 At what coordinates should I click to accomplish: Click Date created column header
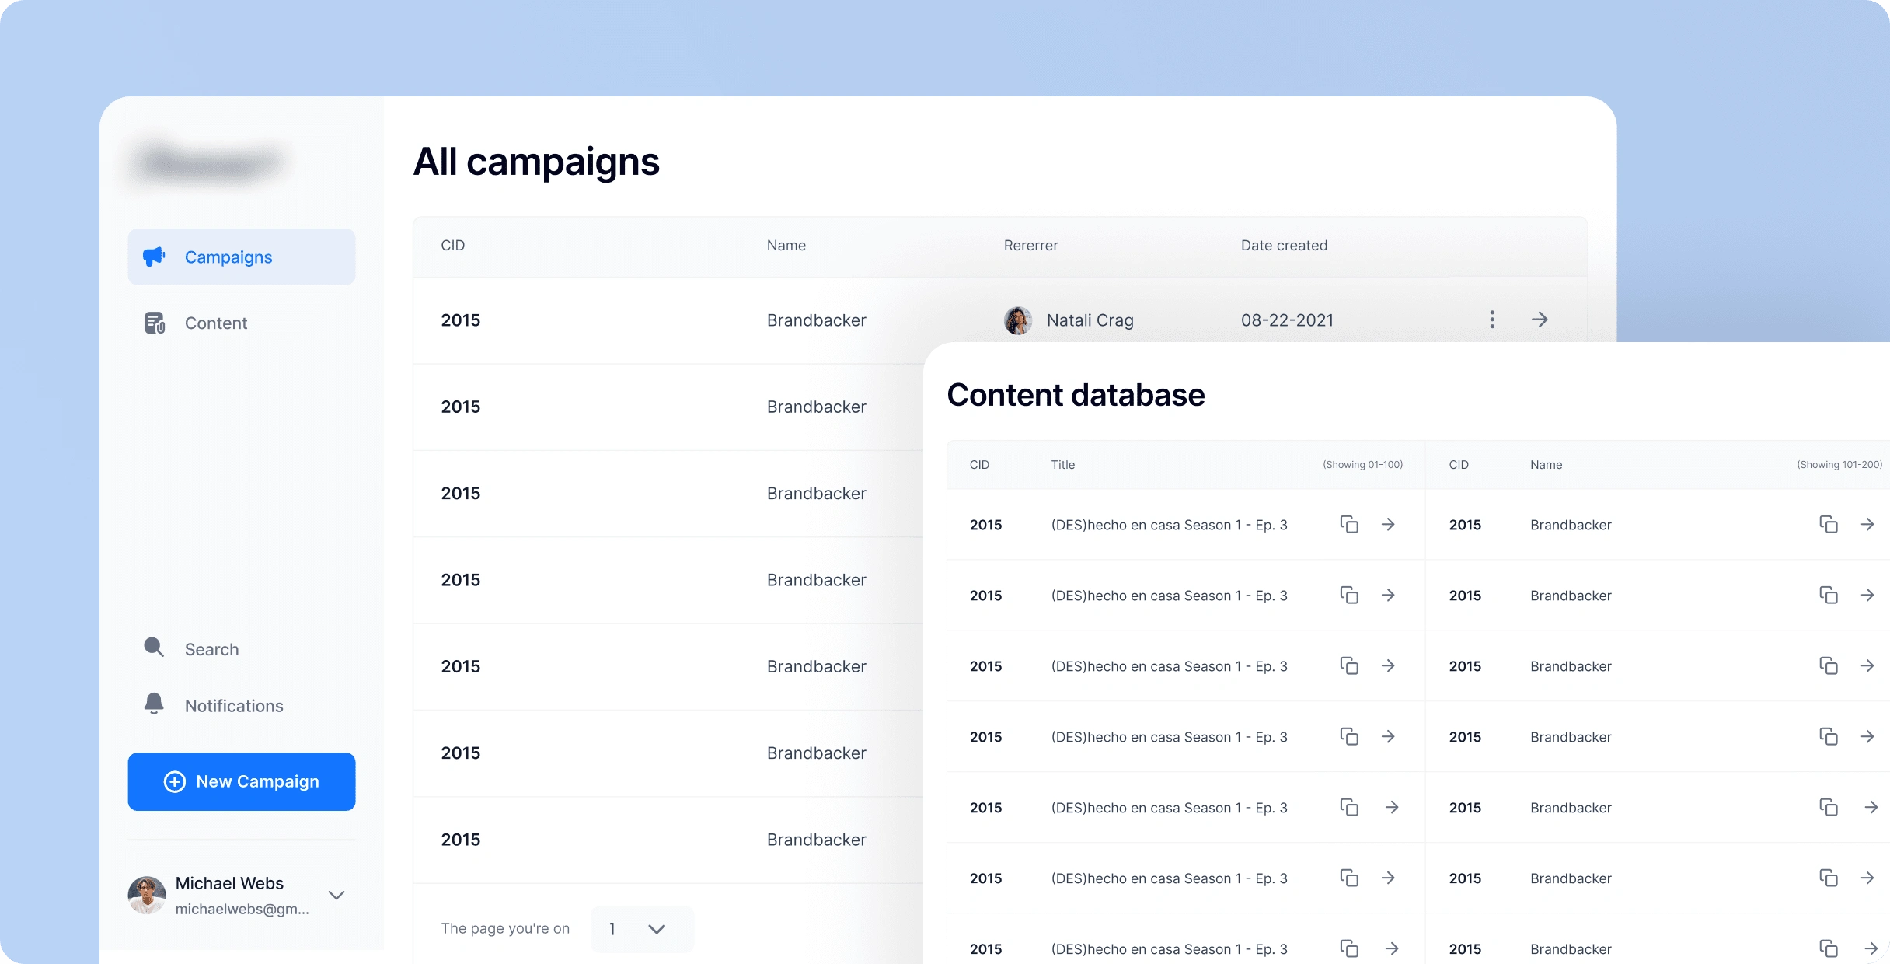click(x=1284, y=246)
